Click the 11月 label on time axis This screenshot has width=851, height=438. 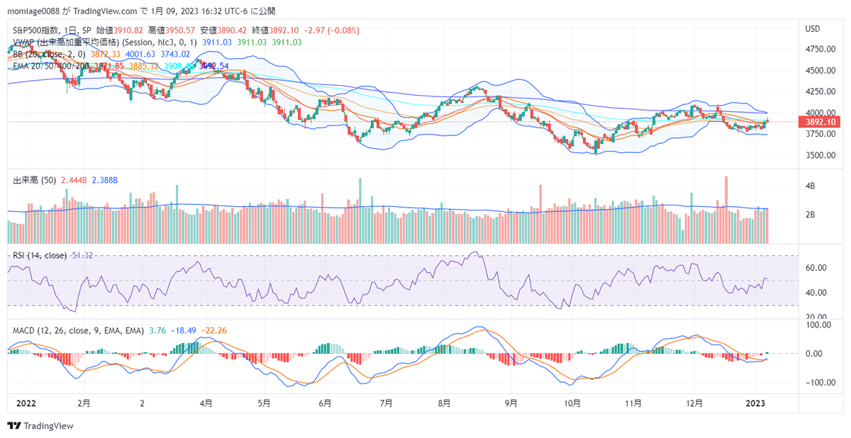click(633, 403)
